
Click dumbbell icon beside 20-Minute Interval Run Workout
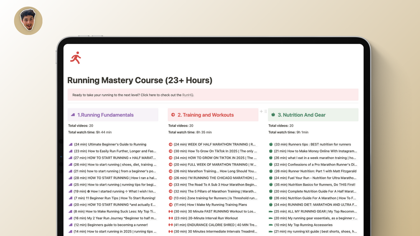[x=171, y=218]
